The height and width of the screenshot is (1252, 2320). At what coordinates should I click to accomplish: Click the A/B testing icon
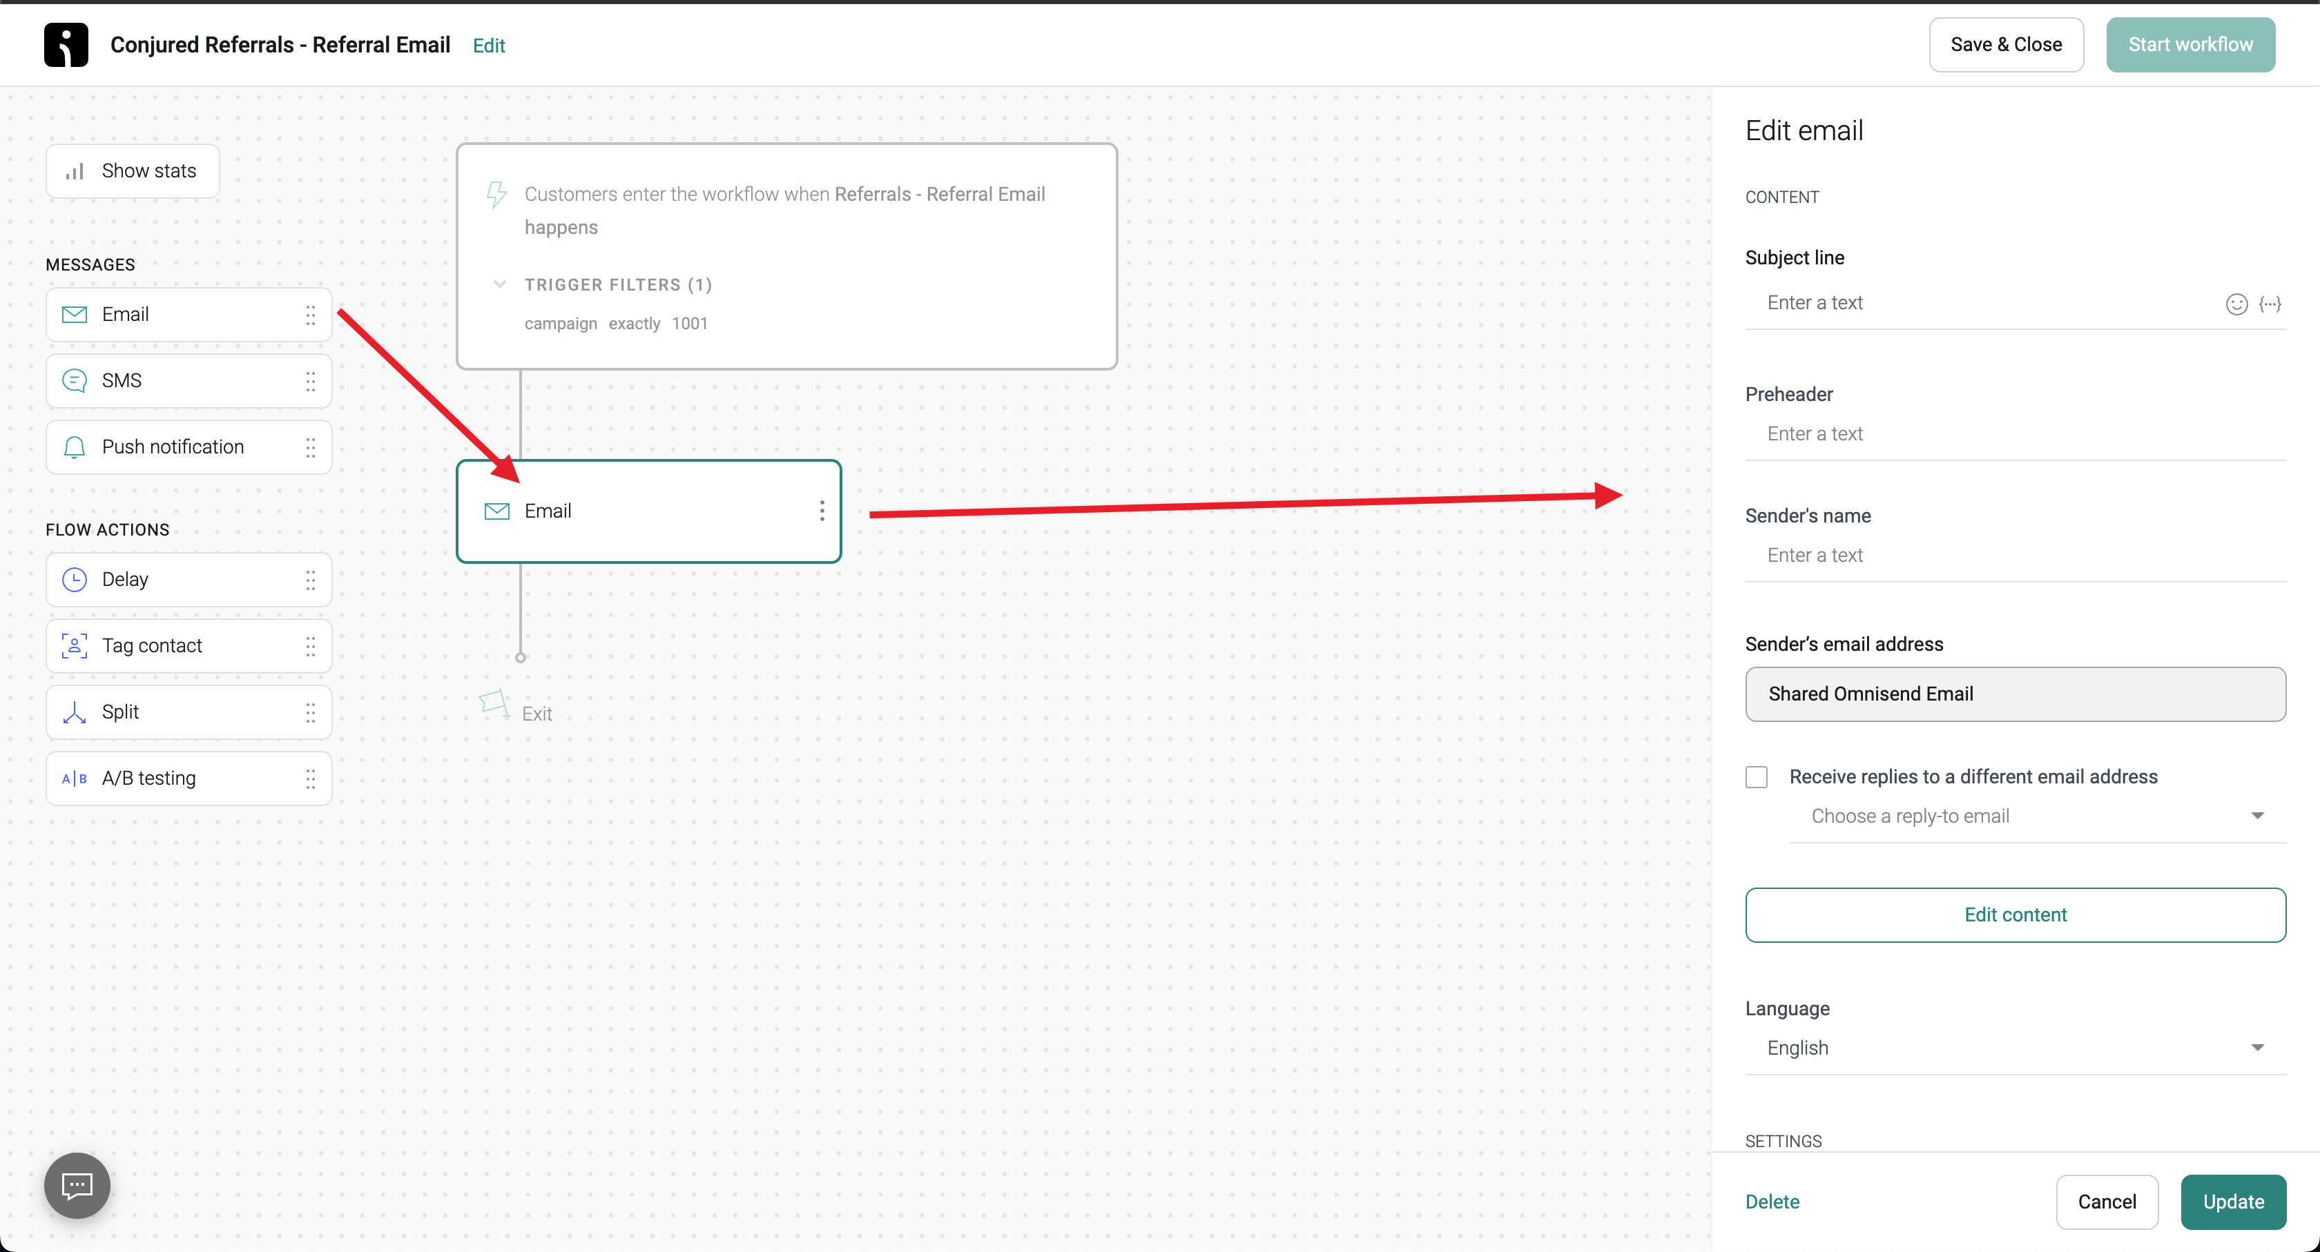click(75, 779)
